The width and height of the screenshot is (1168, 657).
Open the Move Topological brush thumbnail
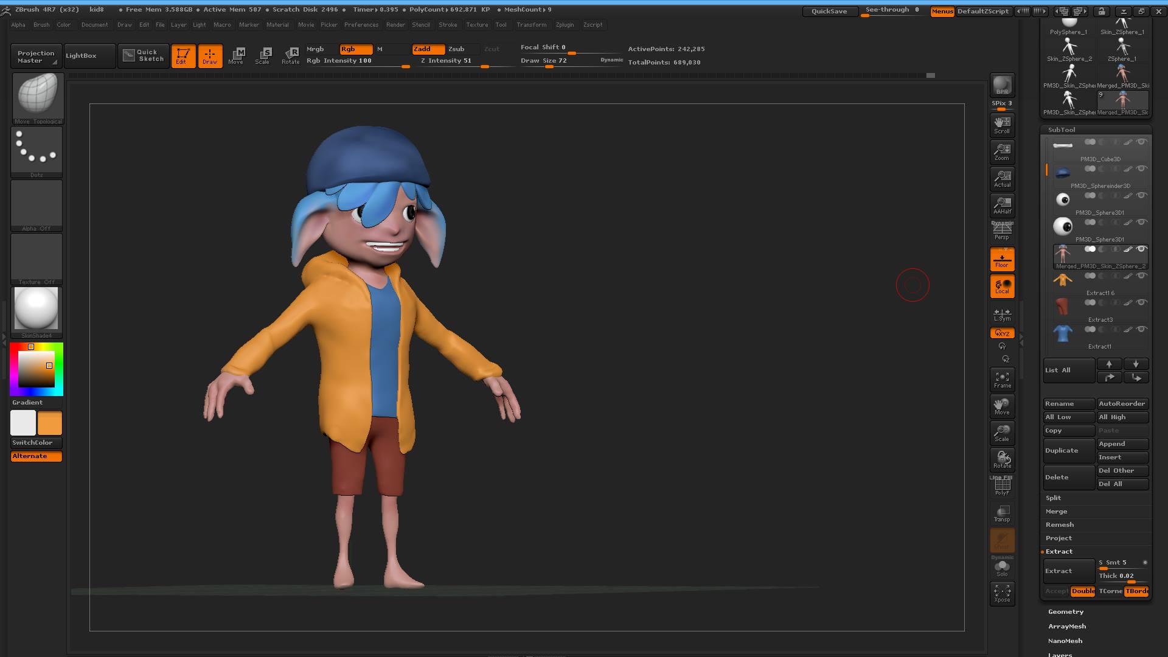coord(37,99)
